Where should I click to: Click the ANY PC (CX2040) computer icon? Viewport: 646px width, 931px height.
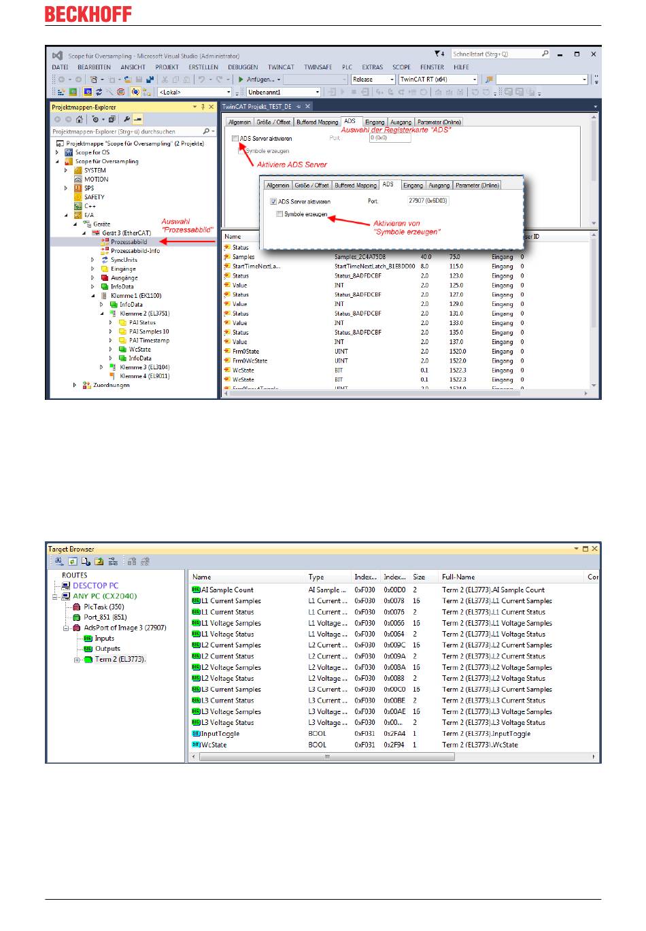(66, 596)
